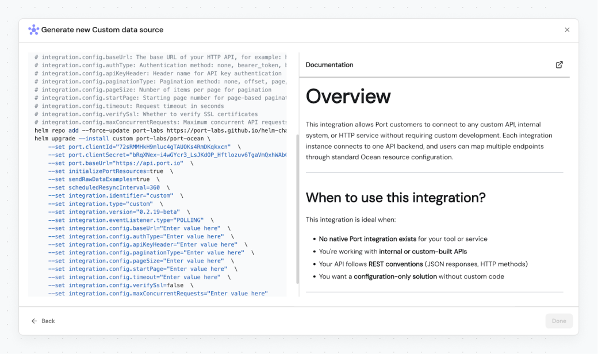The width and height of the screenshot is (598, 354).
Task: Click the Documentation panel heading
Action: 329,65
